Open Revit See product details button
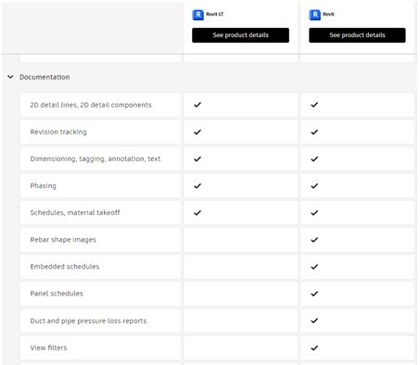Image resolution: width=420 pixels, height=365 pixels. point(357,35)
